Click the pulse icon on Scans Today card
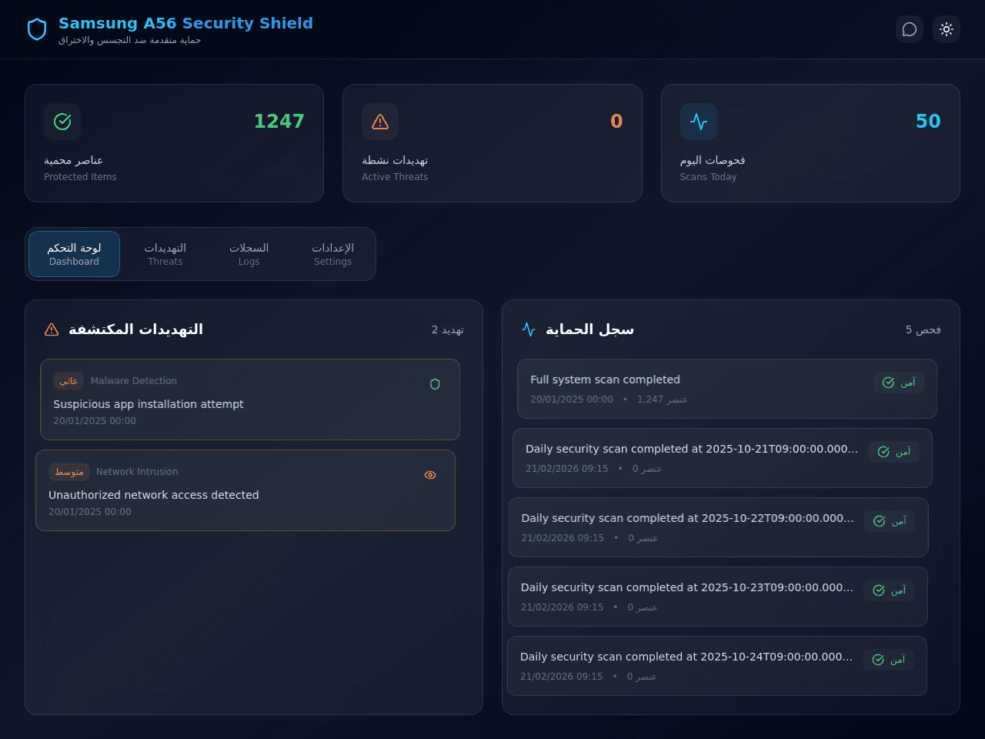Screen dimensions: 985x739 point(699,122)
